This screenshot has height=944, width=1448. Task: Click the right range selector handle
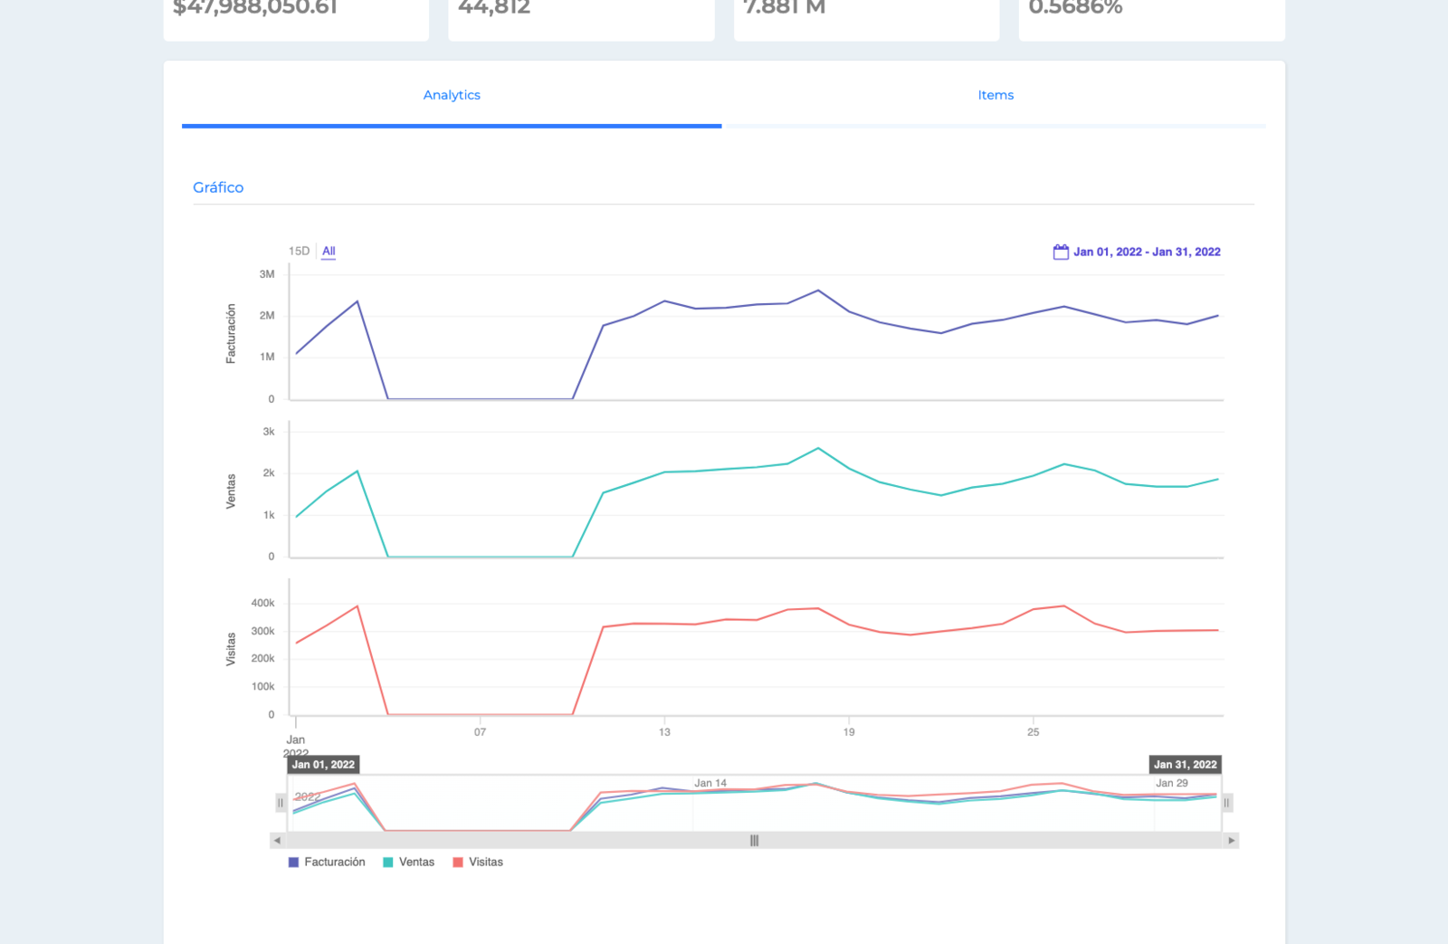click(1227, 803)
